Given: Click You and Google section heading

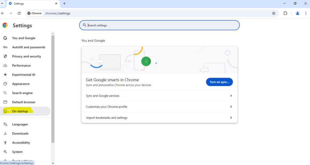Looking at the screenshot, I should pyautogui.click(x=93, y=40).
